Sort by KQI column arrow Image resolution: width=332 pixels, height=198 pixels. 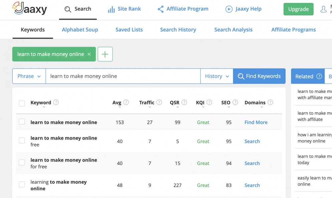203,107
